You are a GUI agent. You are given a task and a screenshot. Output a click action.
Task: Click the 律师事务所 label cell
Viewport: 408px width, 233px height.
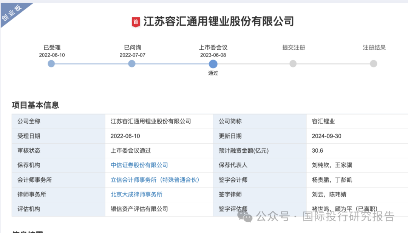pos(58,194)
